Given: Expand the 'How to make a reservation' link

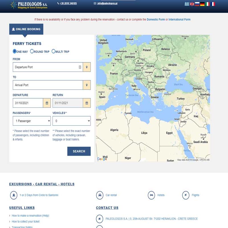Looking at the screenshot, I should tap(30, 216).
